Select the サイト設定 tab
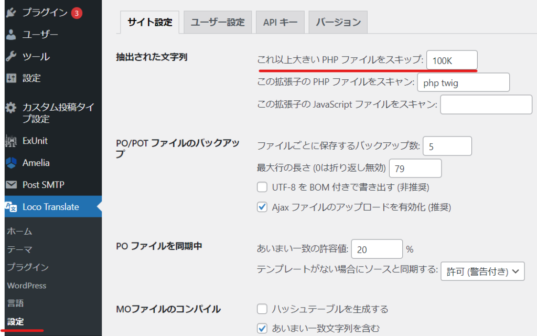Viewport: 537px width, 336px height. click(149, 22)
